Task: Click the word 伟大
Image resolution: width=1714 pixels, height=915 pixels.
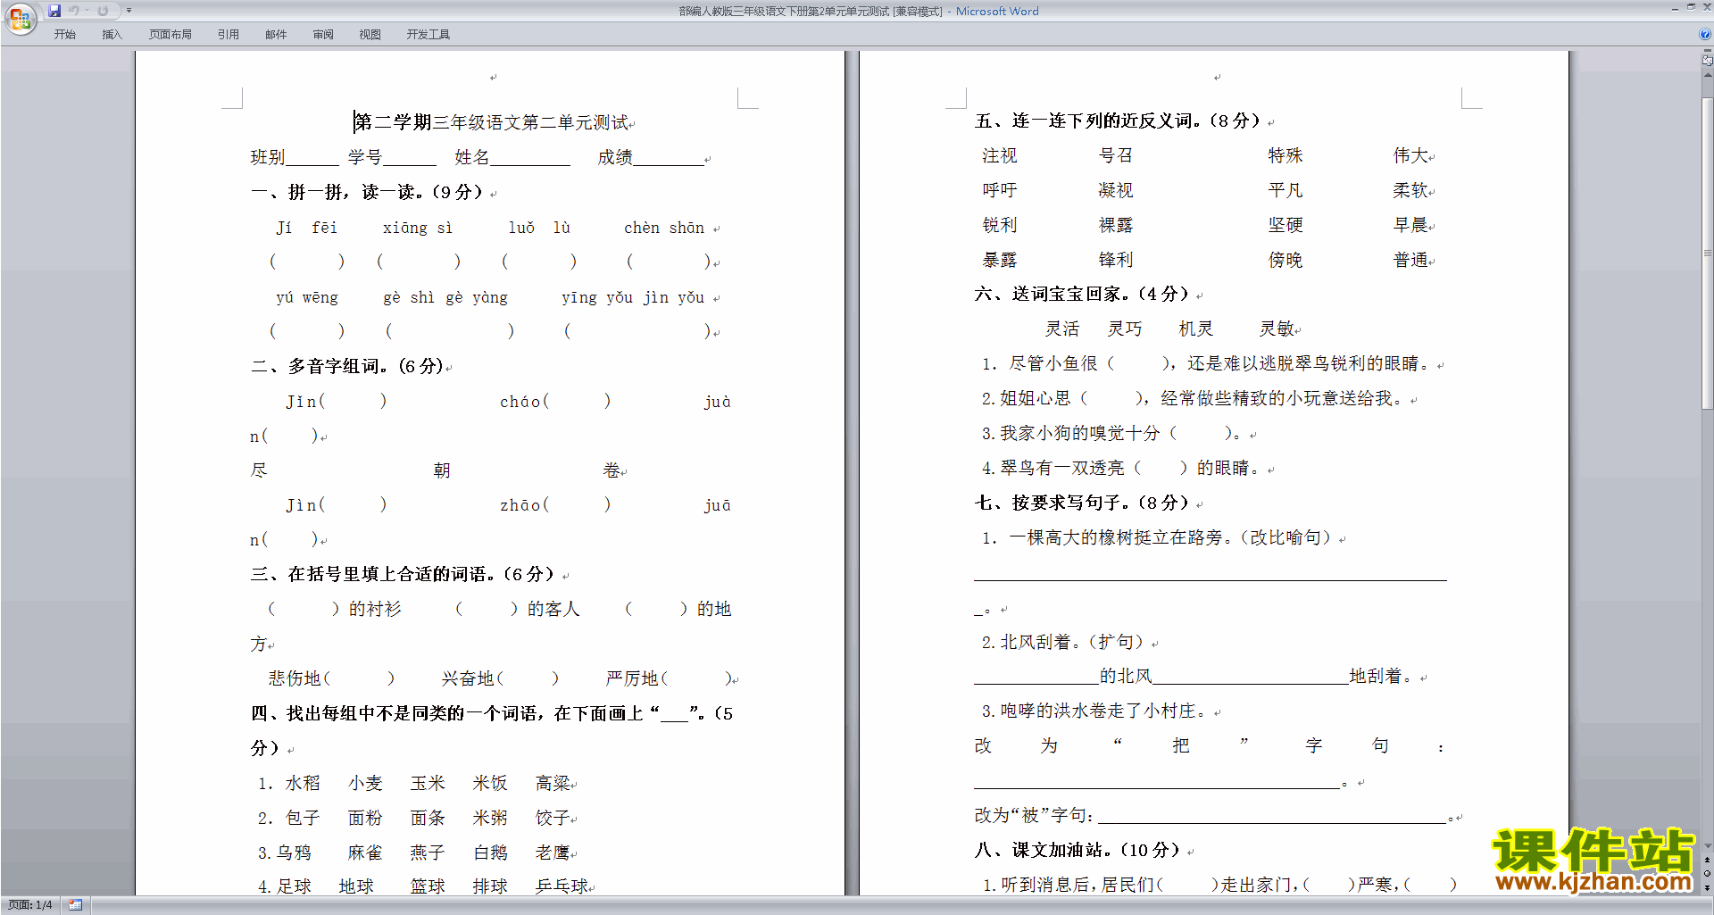Action: pyautogui.click(x=1410, y=155)
